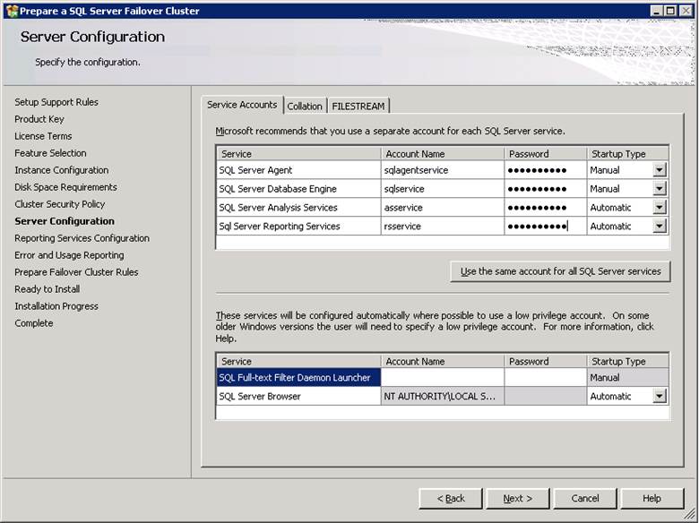
Task: Click the asservice account name field
Action: tap(442, 207)
